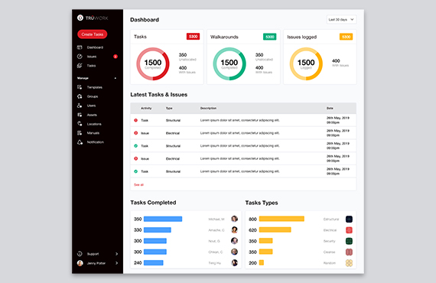Click the yellow 5300 Issues logged badge
This screenshot has height=283, width=436.
pos(347,37)
